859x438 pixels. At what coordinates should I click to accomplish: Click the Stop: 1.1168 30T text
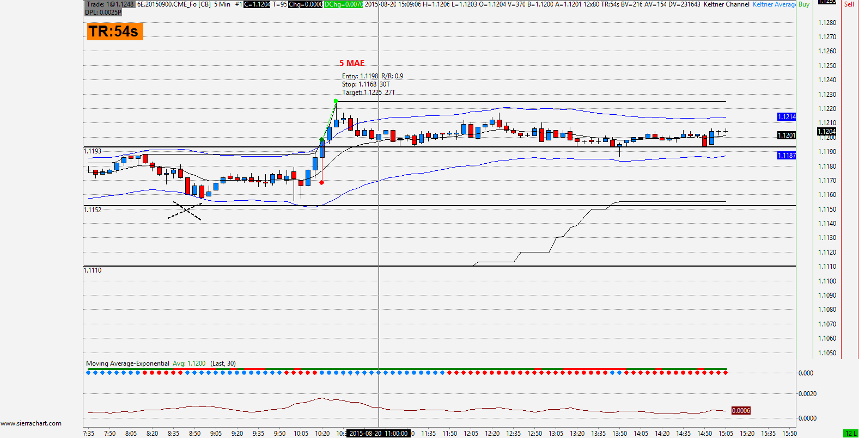tap(365, 84)
